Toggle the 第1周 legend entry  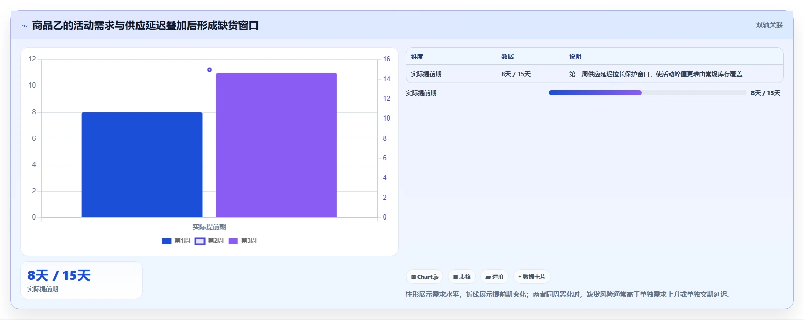pyautogui.click(x=176, y=241)
